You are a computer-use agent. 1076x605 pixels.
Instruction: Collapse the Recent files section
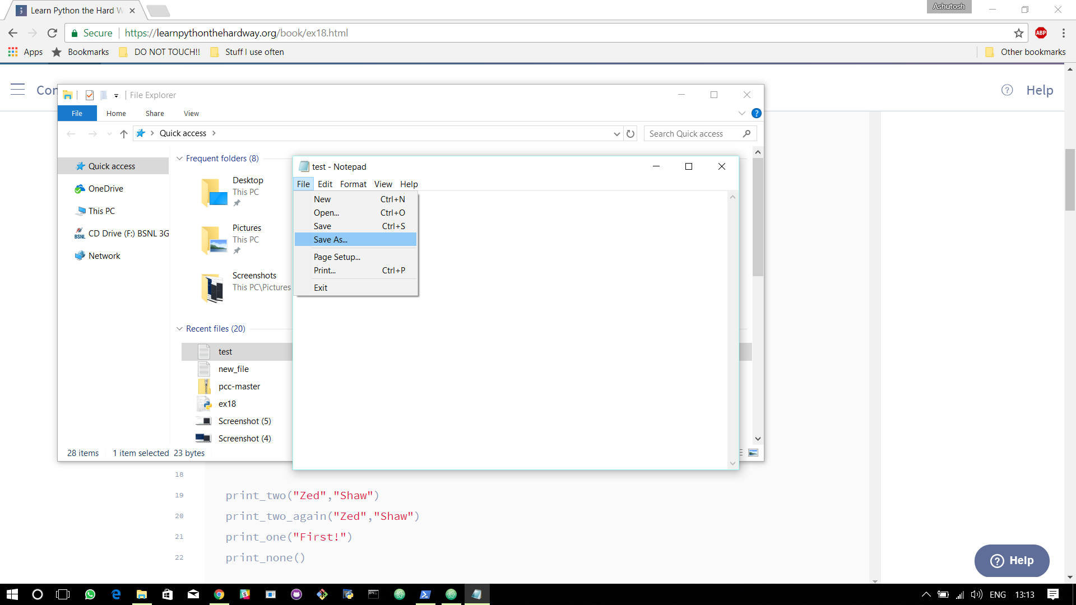[179, 329]
